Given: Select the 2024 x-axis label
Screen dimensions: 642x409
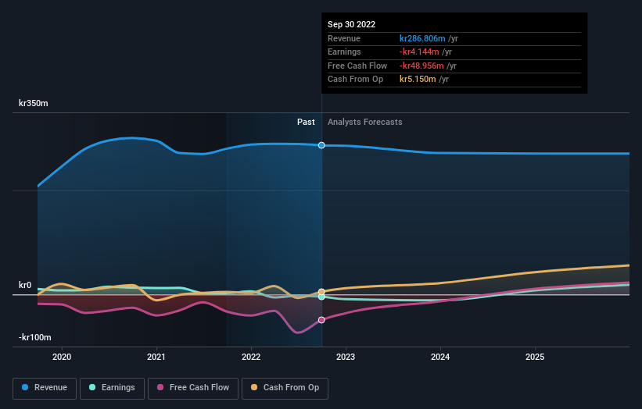Looking at the screenshot, I should 440,357.
